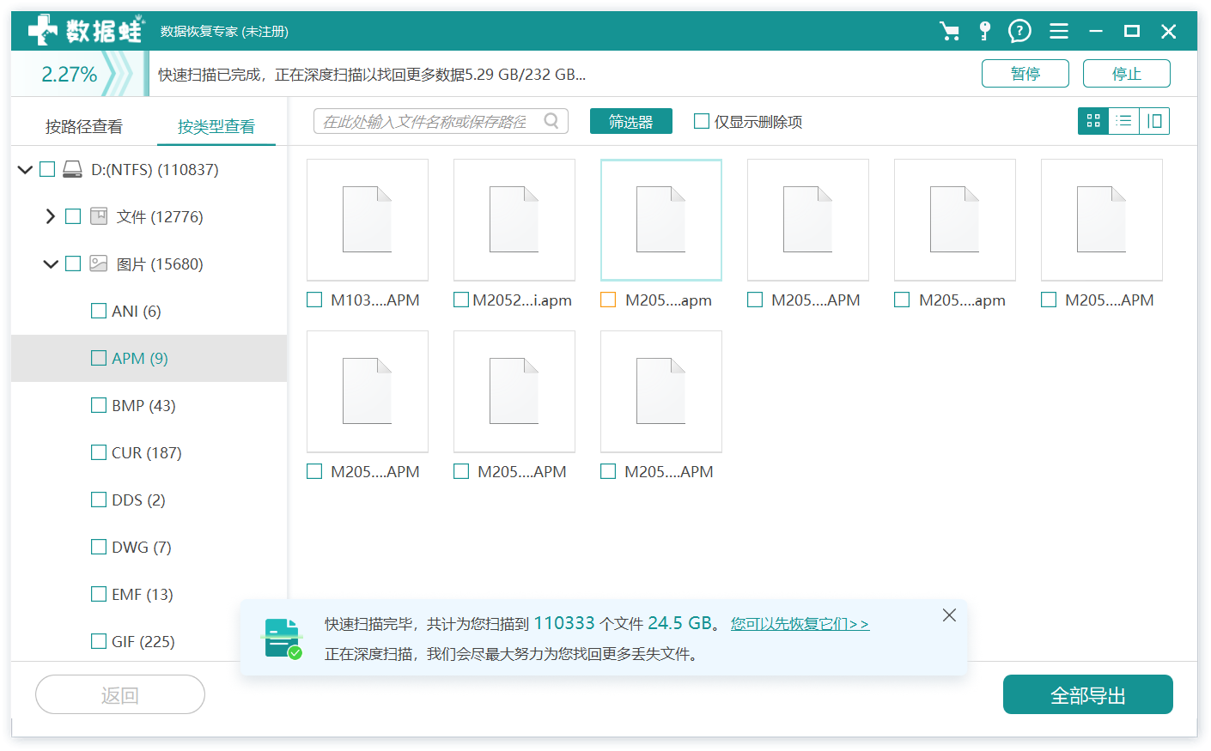The image size is (1211, 751).
Task: Switch to list view
Action: 1123,121
